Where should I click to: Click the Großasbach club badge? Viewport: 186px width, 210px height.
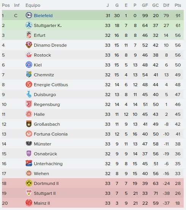[29, 124]
